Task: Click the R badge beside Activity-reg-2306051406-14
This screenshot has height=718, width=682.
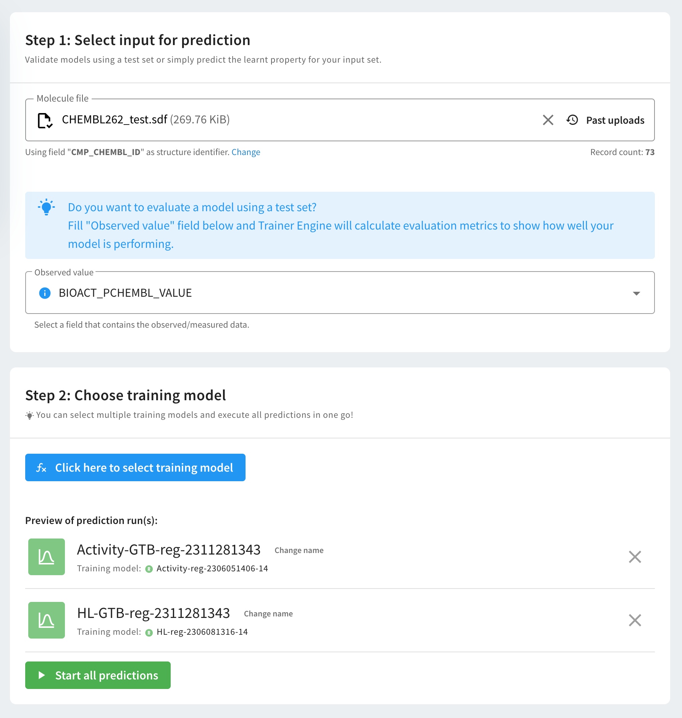Action: click(x=149, y=569)
